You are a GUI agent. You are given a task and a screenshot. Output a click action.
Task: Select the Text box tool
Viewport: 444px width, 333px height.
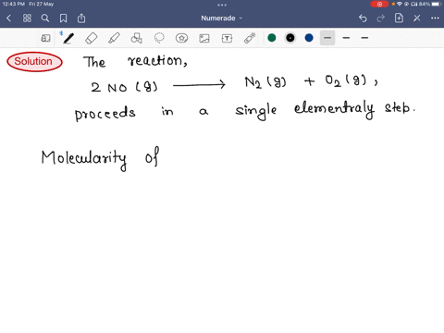[x=227, y=38]
